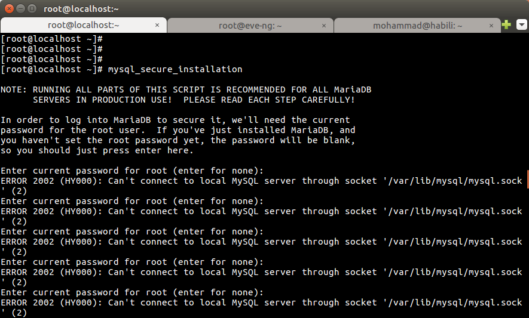Click the topmost empty [root@localhost ~]# prompt
This screenshot has width=529, height=318.
pyautogui.click(x=52, y=39)
